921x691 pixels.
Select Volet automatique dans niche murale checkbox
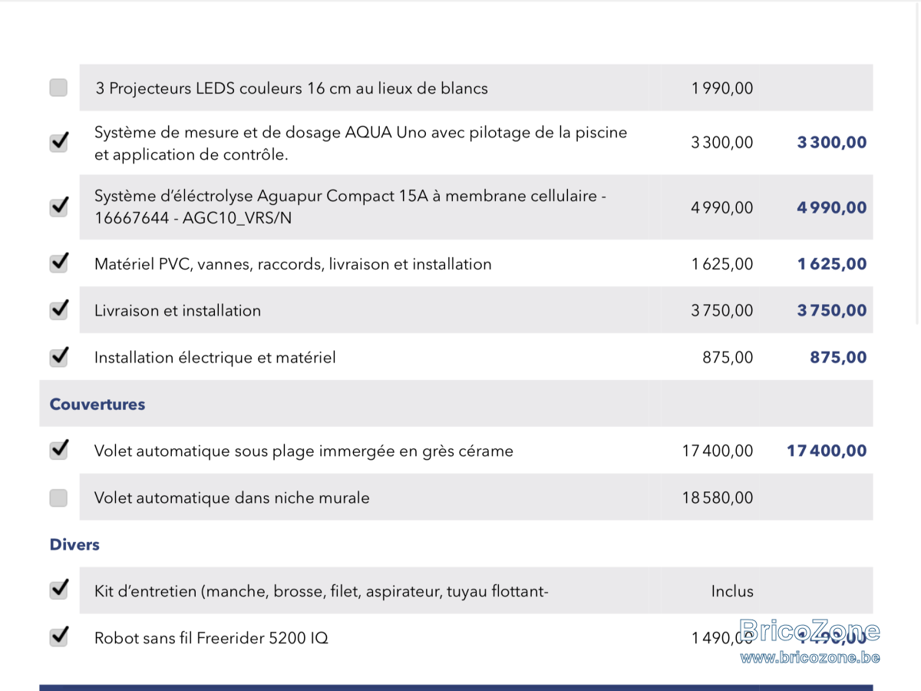58,498
